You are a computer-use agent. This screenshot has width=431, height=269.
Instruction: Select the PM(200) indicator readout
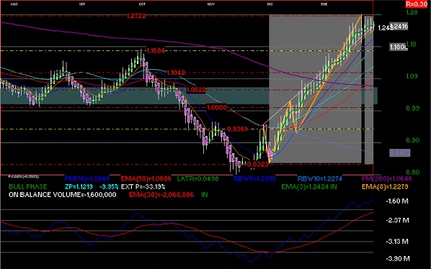[387, 179]
